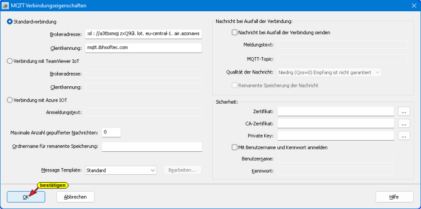Viewport: 421px width, 209px height.
Task: Close the MQTT Verbindungseigenschaften dialog
Action: [414, 6]
